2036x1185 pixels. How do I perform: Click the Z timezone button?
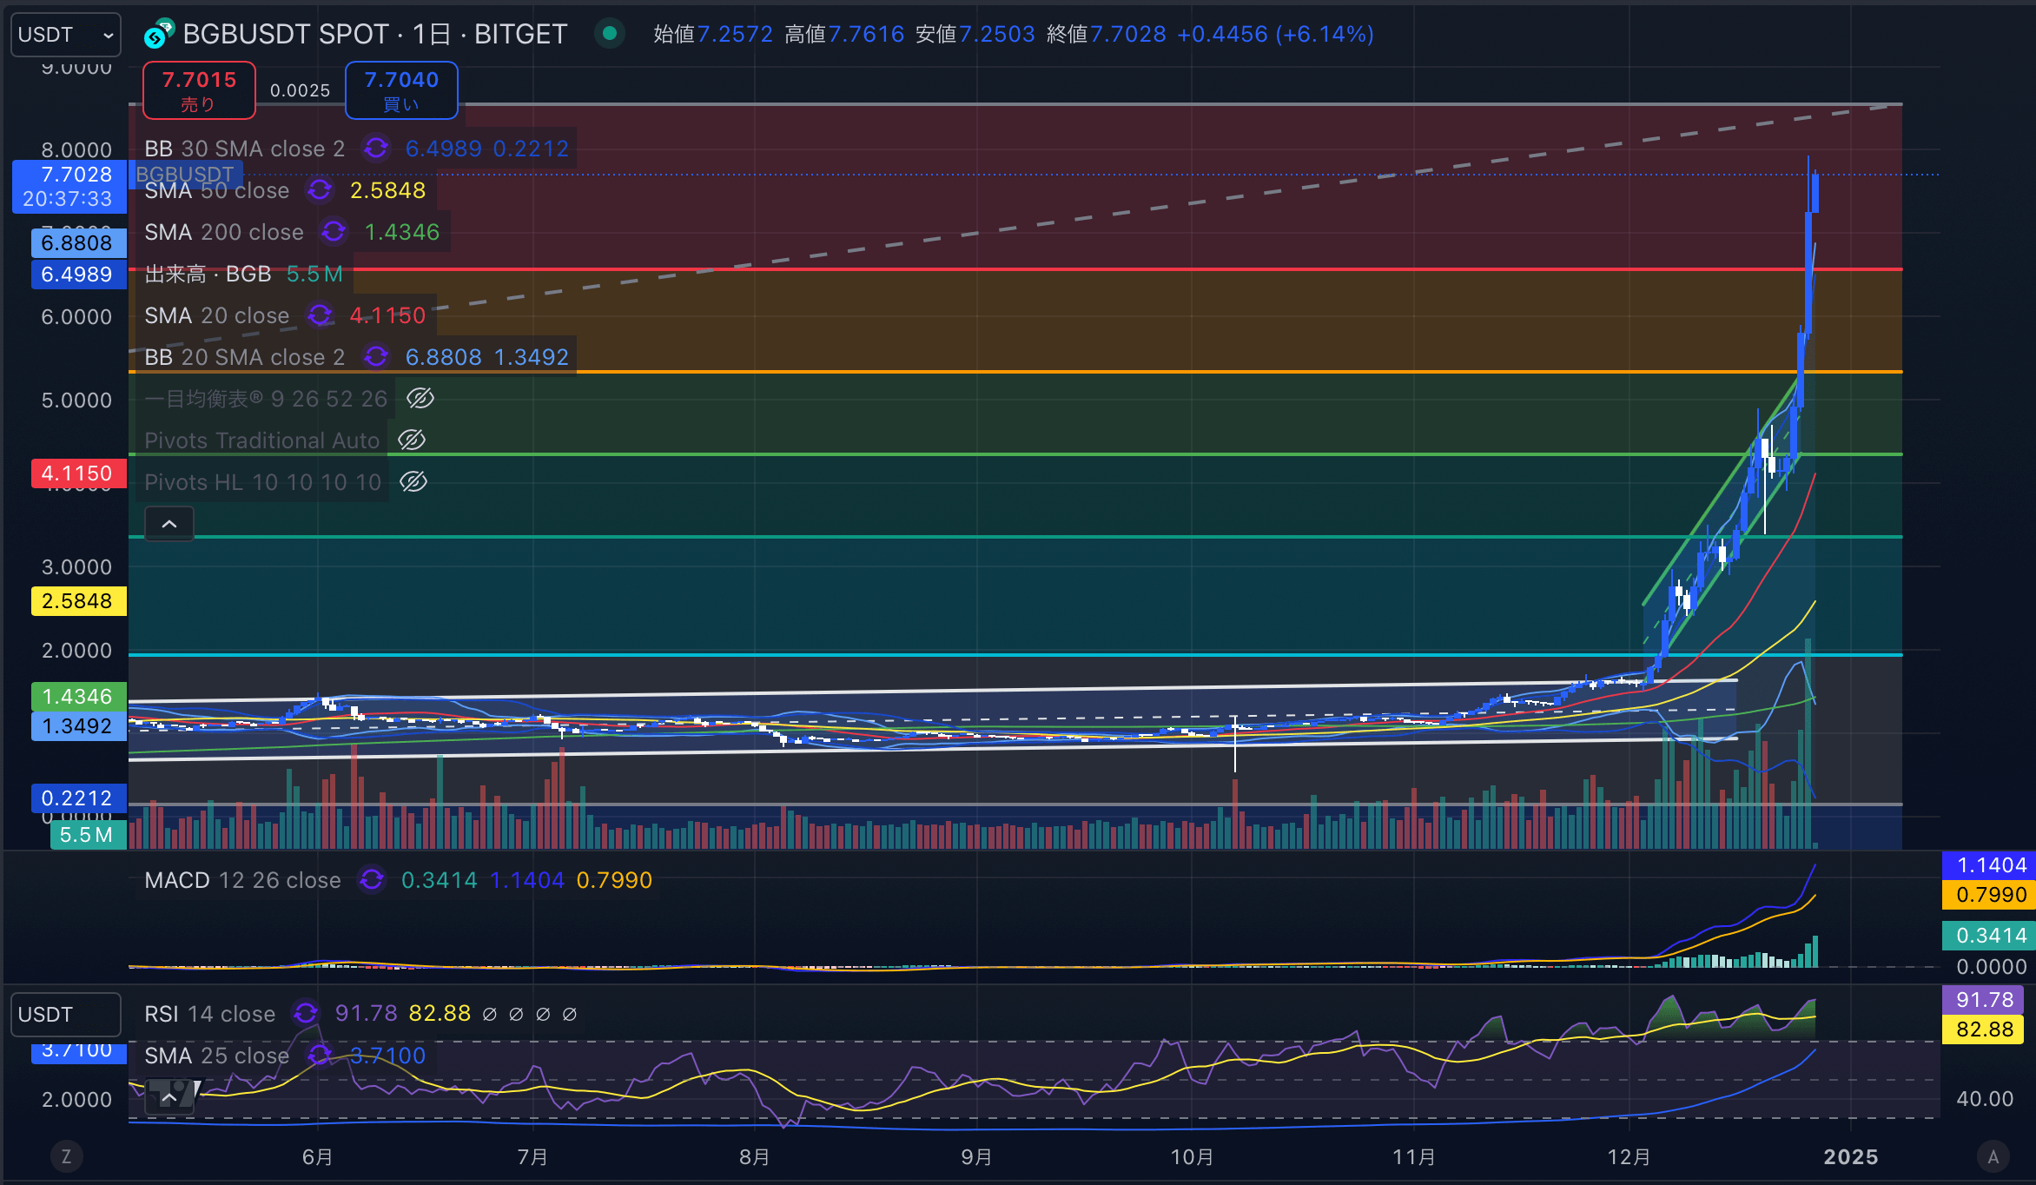[66, 1156]
